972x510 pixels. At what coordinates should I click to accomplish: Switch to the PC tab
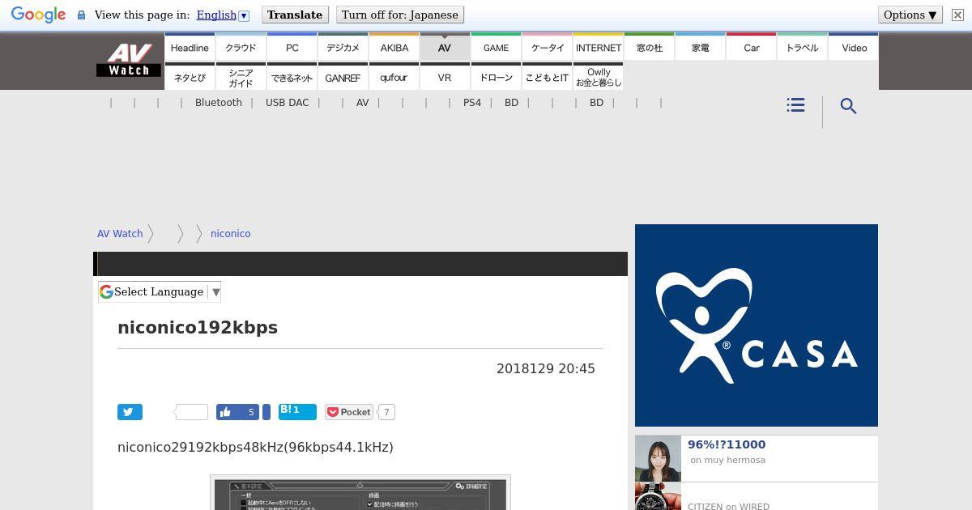click(292, 47)
